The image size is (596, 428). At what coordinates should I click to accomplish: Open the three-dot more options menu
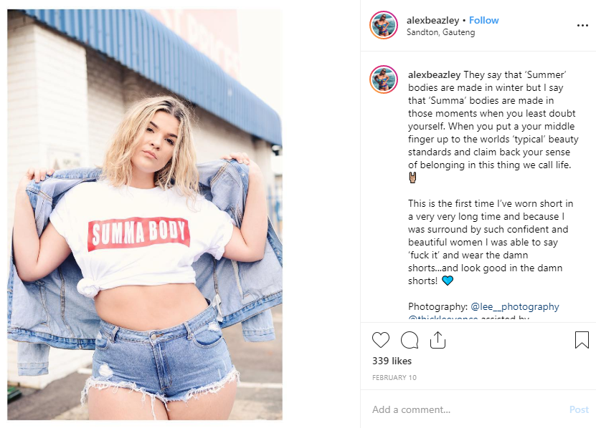tap(582, 26)
